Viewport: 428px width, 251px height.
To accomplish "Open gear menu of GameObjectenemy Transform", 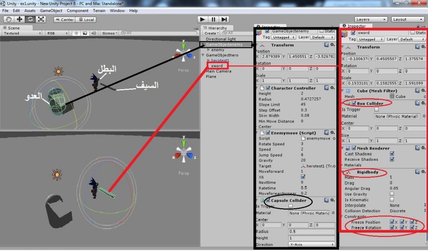I will (x=333, y=45).
